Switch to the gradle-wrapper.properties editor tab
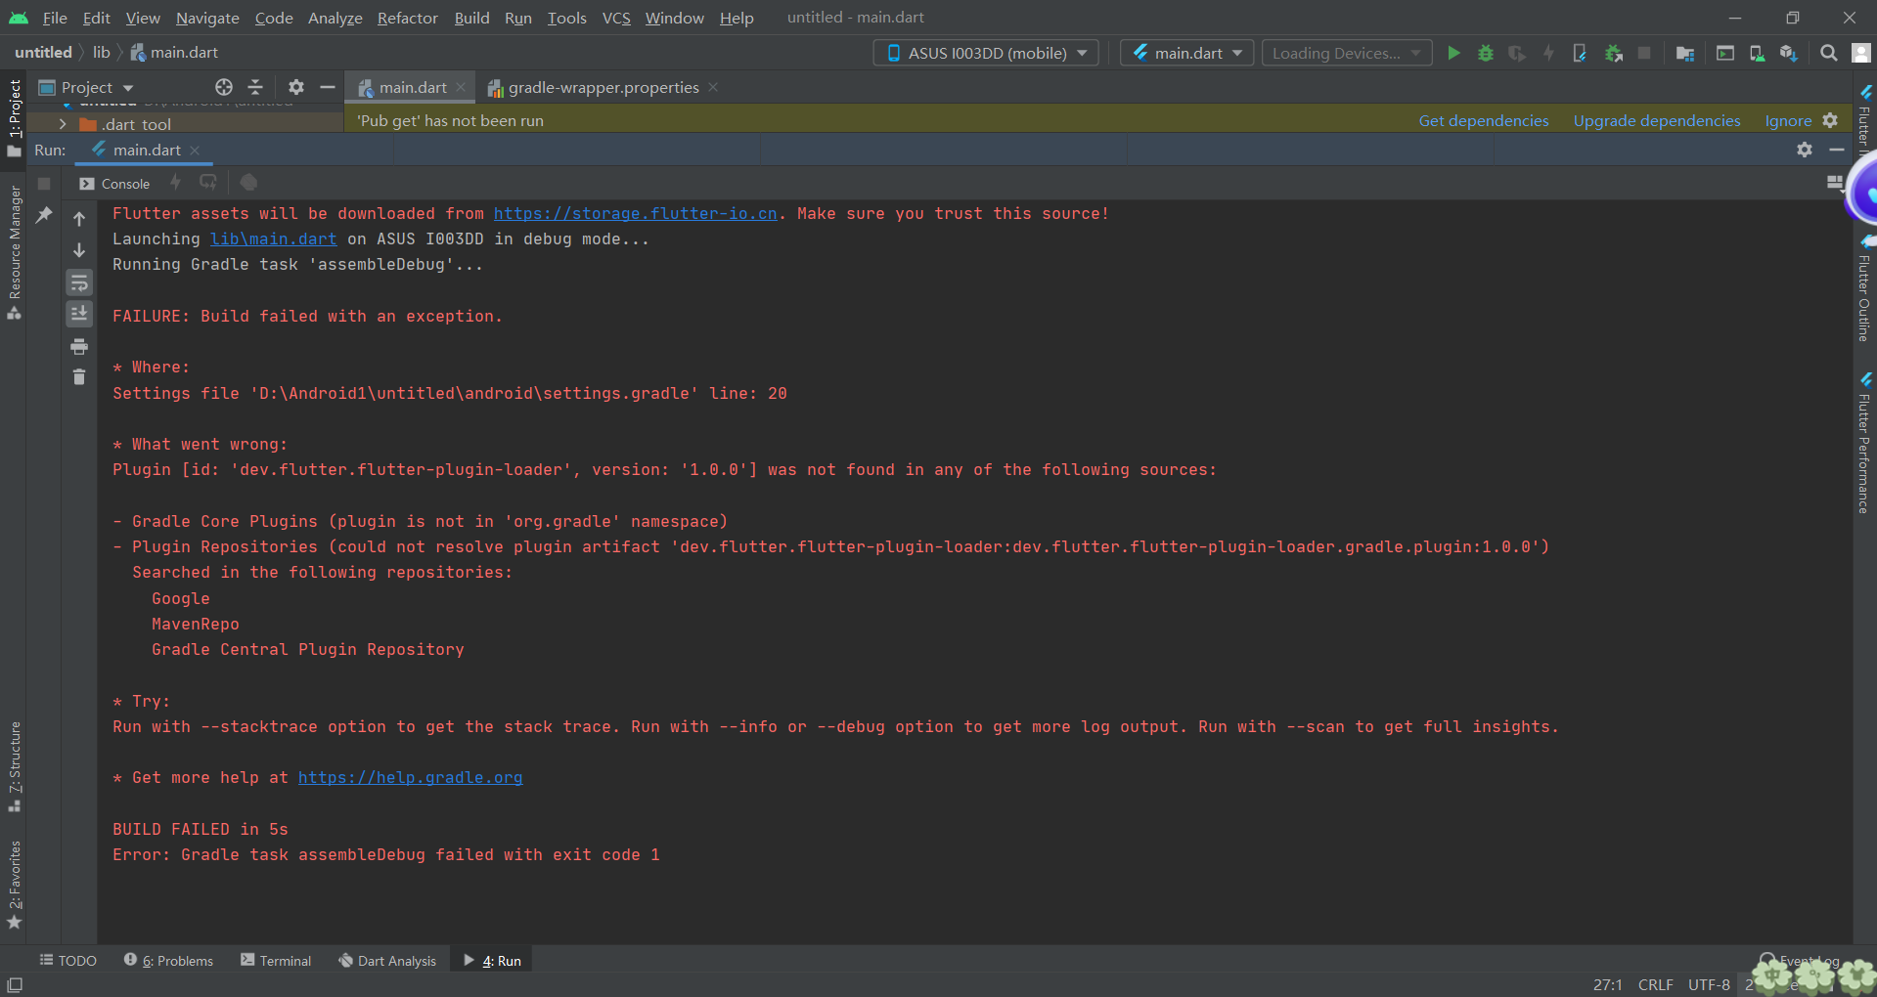Image resolution: width=1877 pixels, height=997 pixels. pos(603,88)
